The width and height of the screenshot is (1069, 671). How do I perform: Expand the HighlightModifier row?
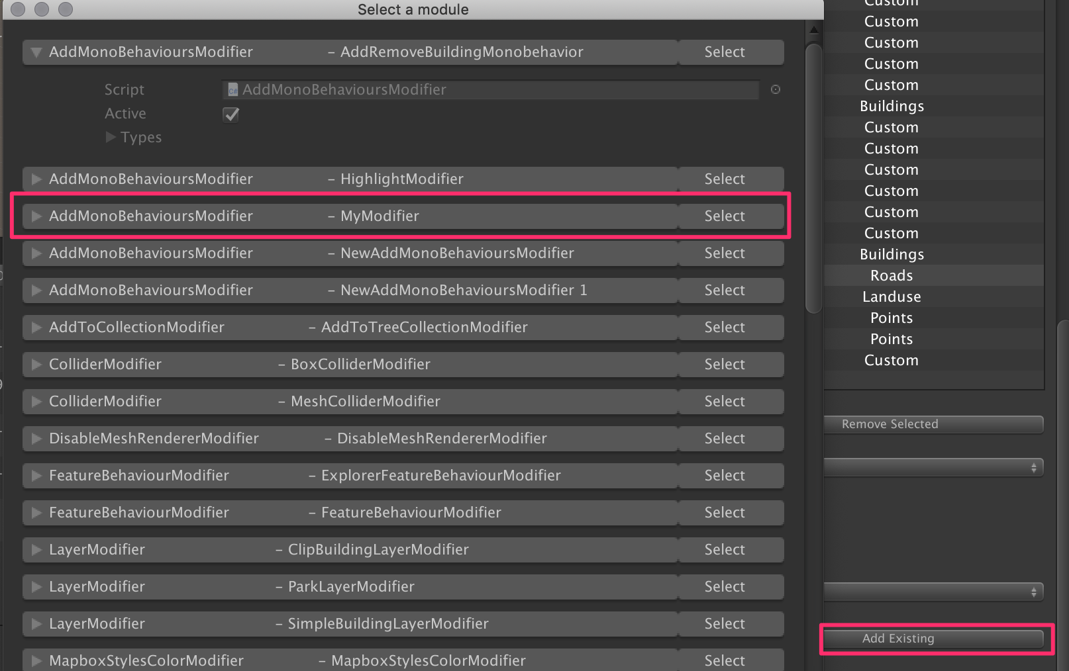click(x=36, y=179)
